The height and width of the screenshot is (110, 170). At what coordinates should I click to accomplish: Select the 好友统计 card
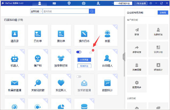click(x=158, y=67)
